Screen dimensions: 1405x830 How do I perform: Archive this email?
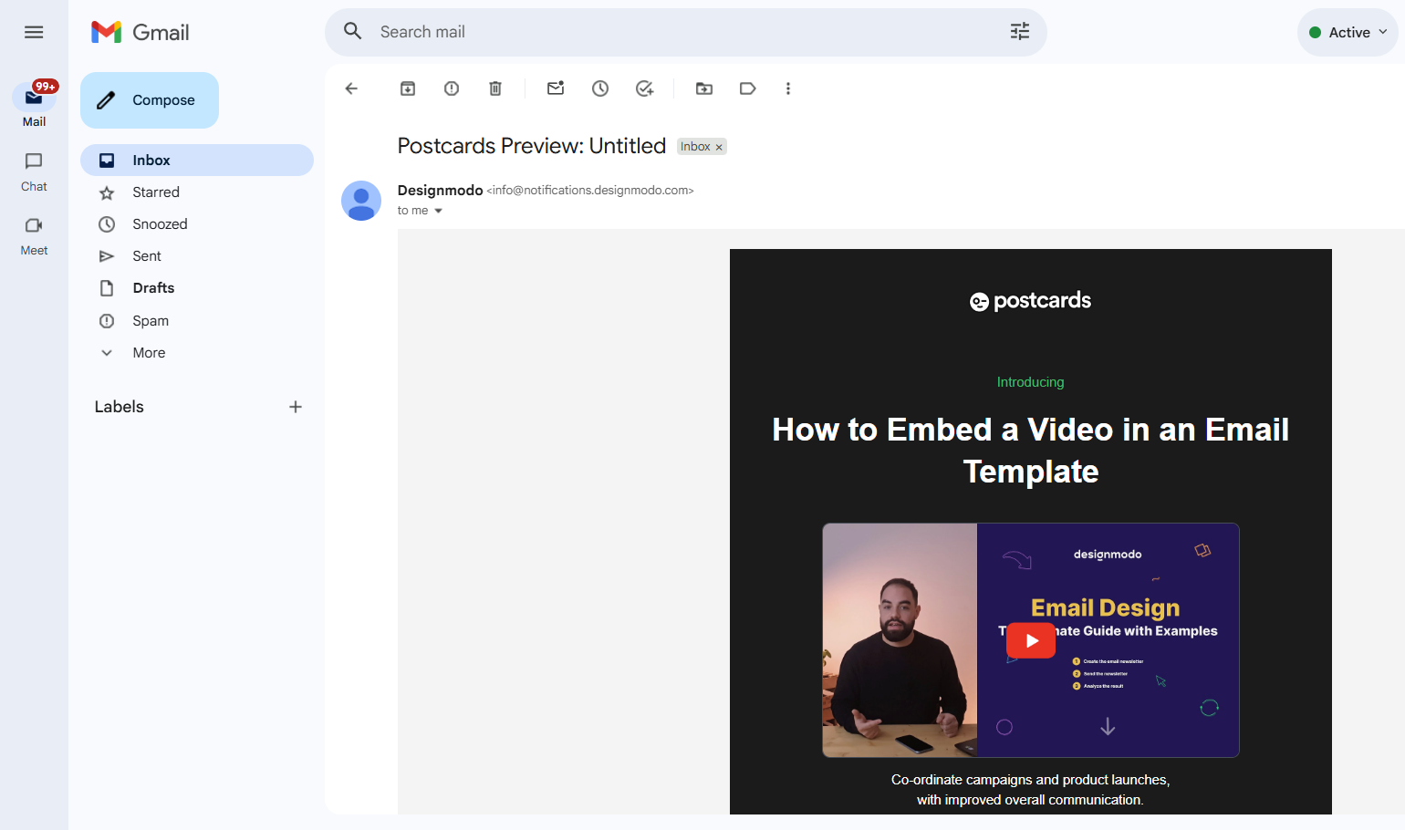point(408,88)
